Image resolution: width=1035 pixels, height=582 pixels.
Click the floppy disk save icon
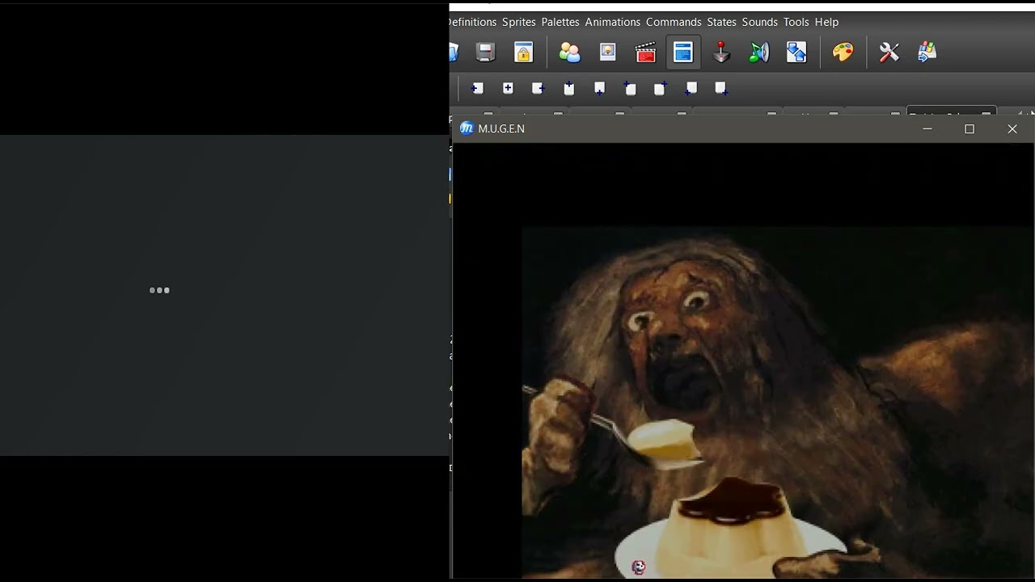(485, 53)
